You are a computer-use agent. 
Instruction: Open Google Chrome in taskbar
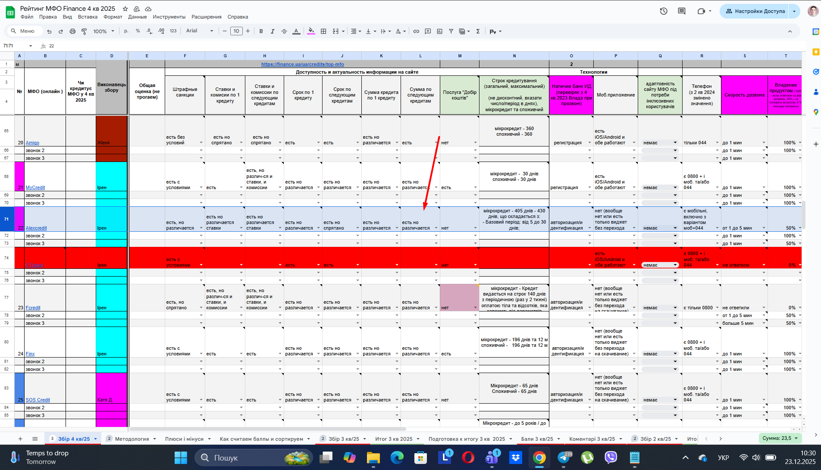point(539,458)
